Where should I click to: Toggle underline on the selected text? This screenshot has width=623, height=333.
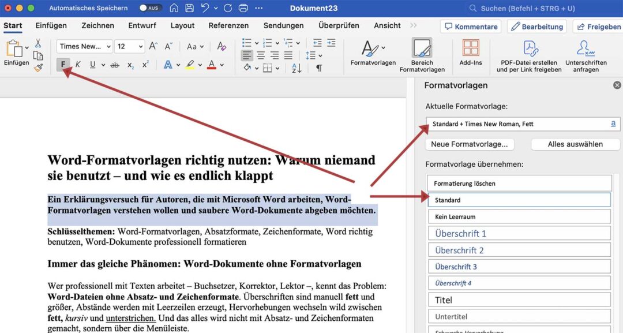click(x=92, y=64)
